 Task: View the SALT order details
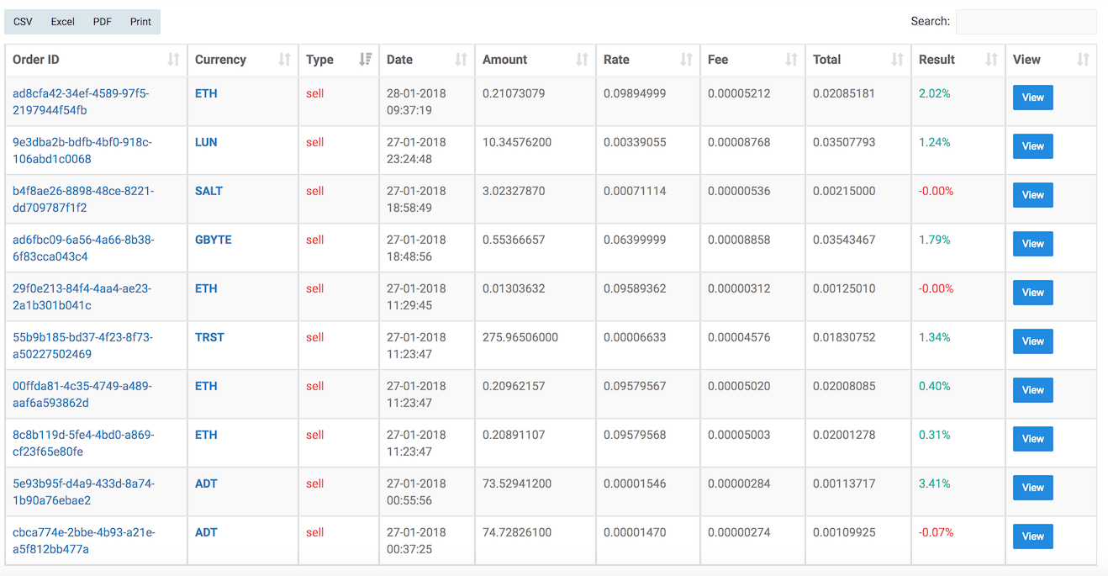coord(1033,195)
